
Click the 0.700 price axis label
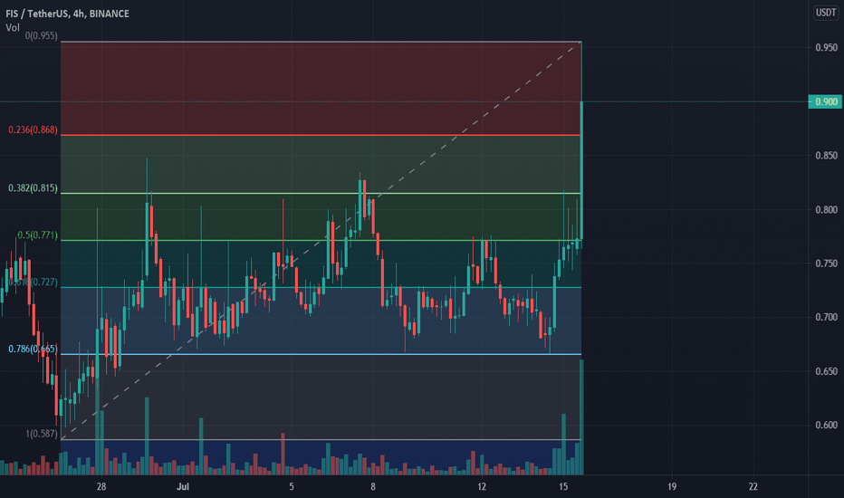pos(826,317)
